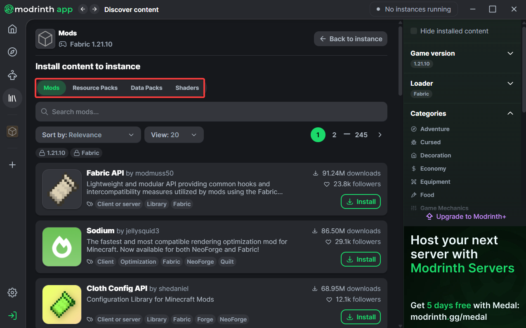The image size is (526, 328).
Task: Click the Search mods input field
Action: (x=211, y=112)
